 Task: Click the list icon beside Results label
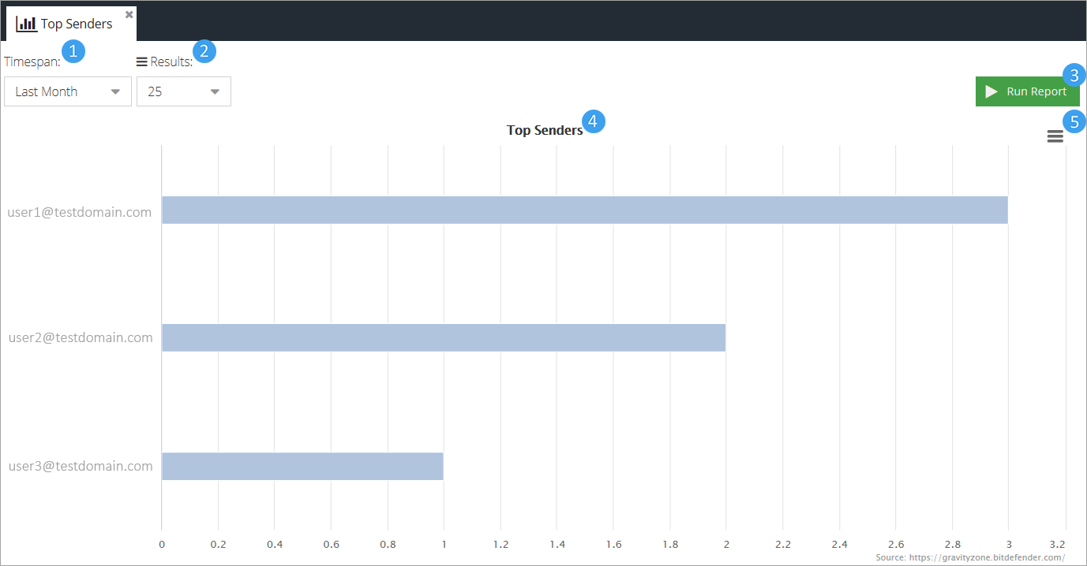click(x=142, y=61)
